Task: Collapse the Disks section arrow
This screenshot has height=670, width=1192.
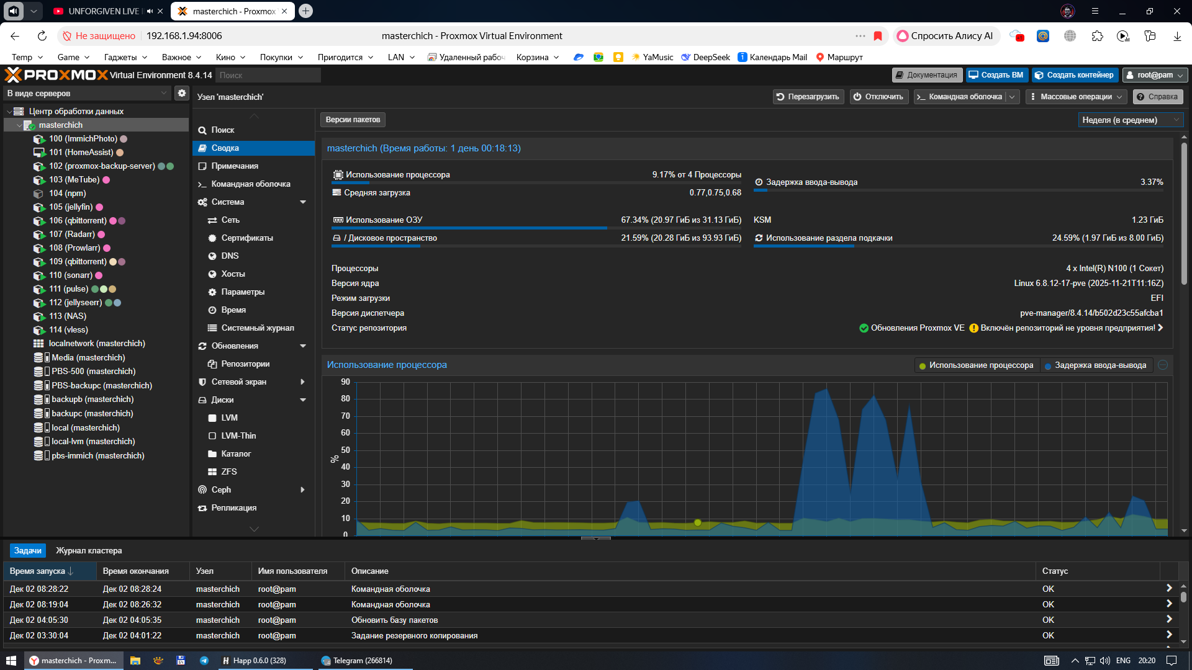Action: tap(303, 400)
